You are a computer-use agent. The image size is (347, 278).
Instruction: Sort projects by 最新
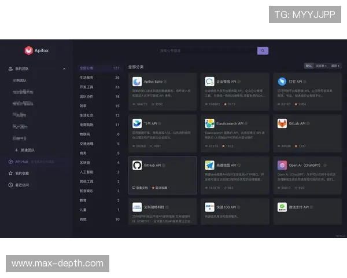click(x=335, y=67)
